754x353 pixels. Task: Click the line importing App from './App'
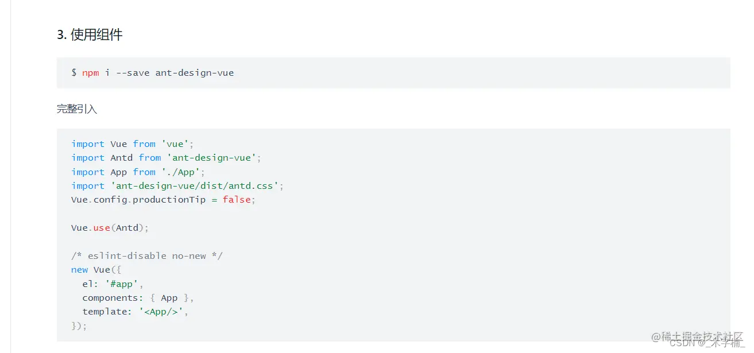click(x=138, y=172)
